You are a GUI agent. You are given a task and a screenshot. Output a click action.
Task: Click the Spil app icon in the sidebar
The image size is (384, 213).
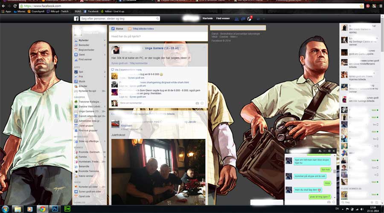pyautogui.click(x=76, y=72)
